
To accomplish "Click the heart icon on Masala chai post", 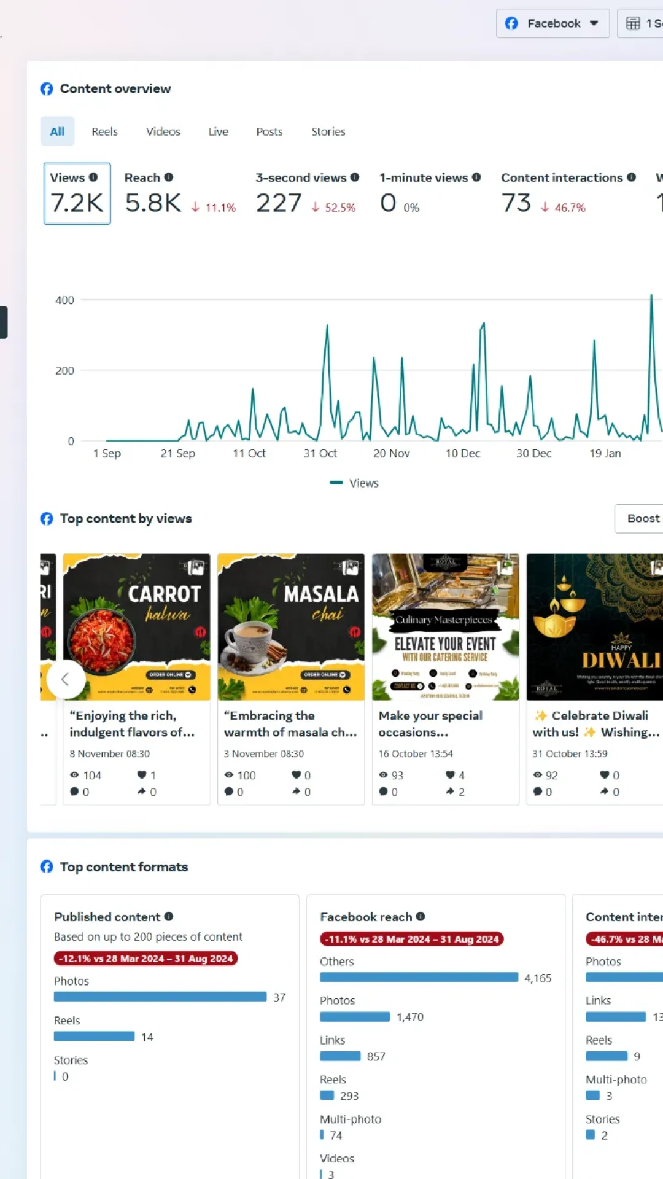I will [x=297, y=775].
